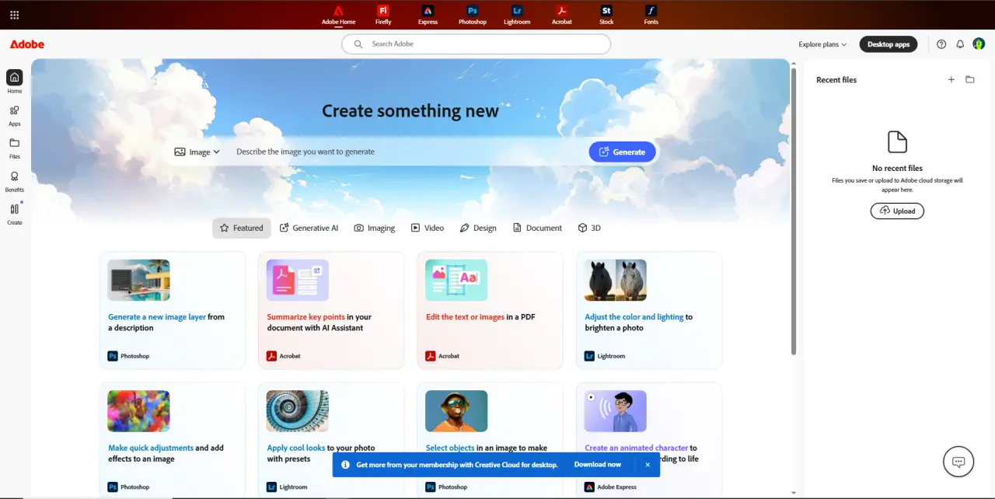Expand the Image type dropdown
The image size is (995, 499).
pos(197,152)
